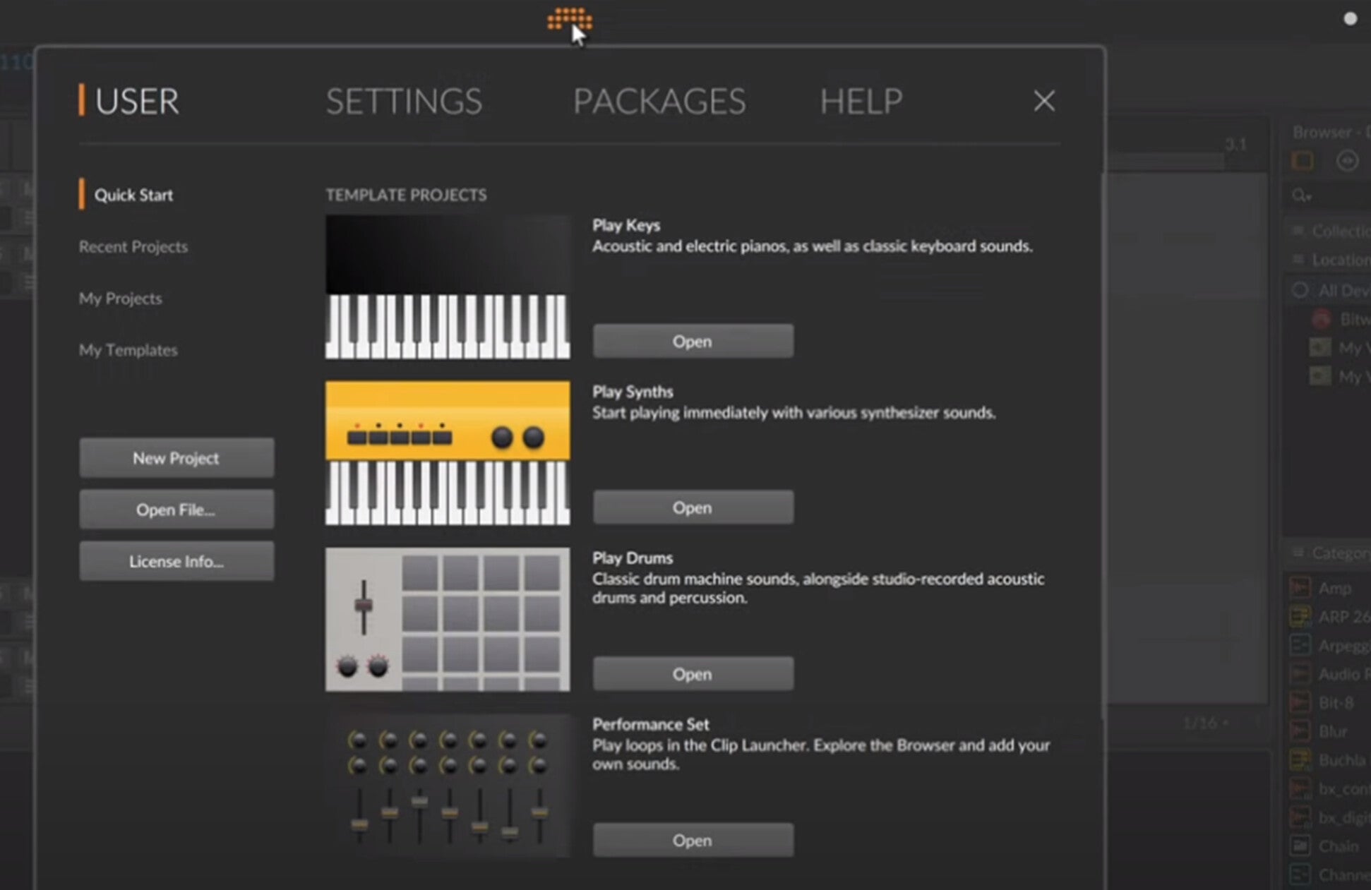Click the drum pad Play Drums thumbnail
Screen dimensions: 1371x890
(448, 619)
